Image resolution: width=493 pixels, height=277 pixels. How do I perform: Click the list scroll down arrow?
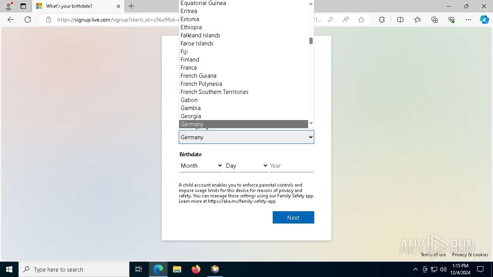pos(311,123)
